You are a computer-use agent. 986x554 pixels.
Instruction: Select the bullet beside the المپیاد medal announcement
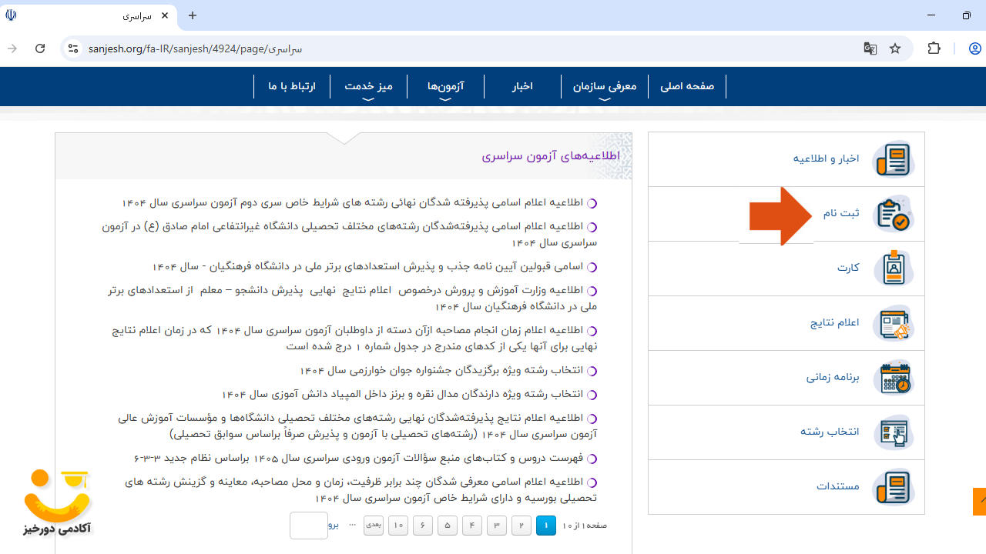(x=592, y=394)
